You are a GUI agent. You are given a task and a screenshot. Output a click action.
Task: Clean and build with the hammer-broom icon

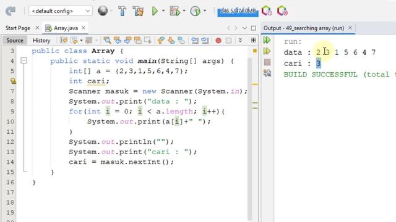click(x=138, y=11)
